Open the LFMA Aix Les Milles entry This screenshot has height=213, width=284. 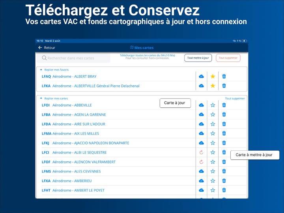pos(76,133)
